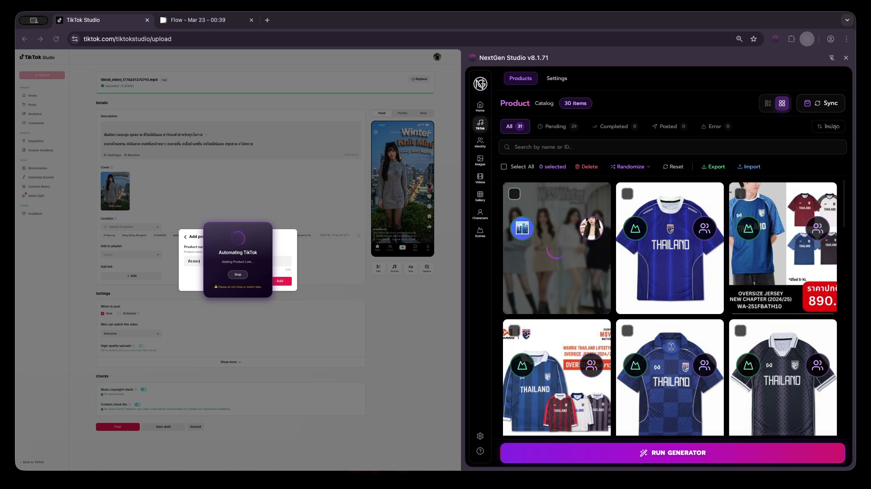Click Import in the product toolbar
Image resolution: width=871 pixels, height=489 pixels.
(749, 167)
